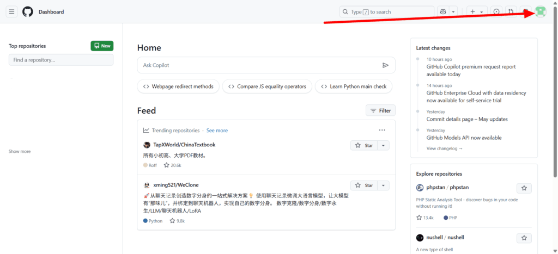Open the user avatar profile menu
Viewport: 558px width, 254px height.
(x=541, y=12)
